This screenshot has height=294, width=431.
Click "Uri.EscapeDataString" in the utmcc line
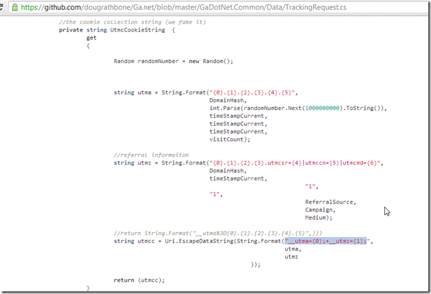click(x=199, y=241)
